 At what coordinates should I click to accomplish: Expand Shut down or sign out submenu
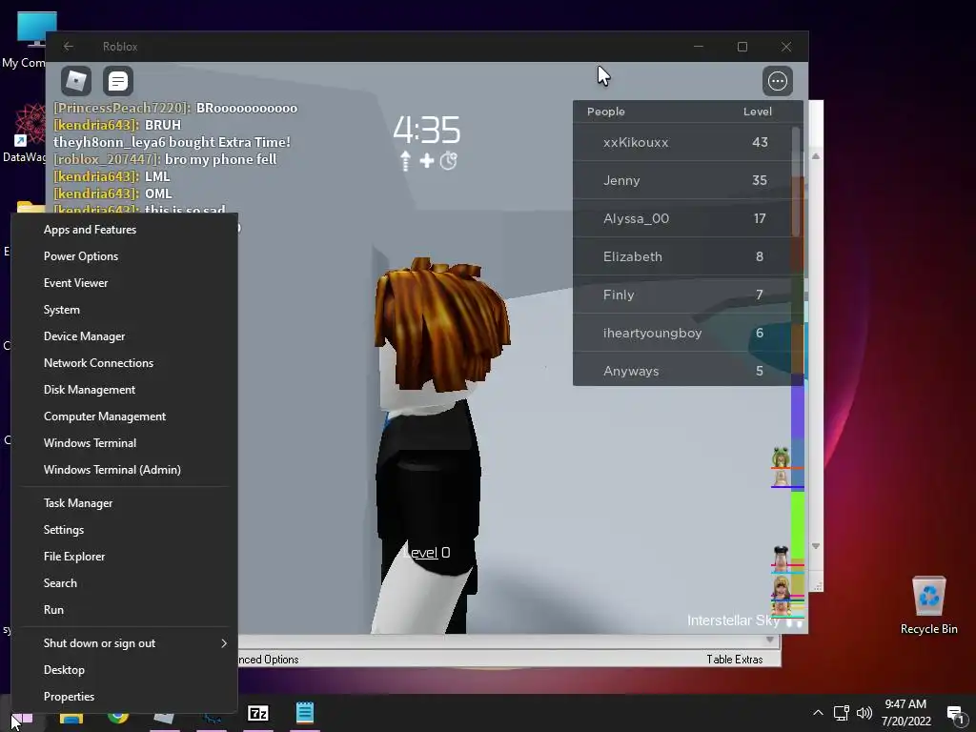pyautogui.click(x=125, y=643)
